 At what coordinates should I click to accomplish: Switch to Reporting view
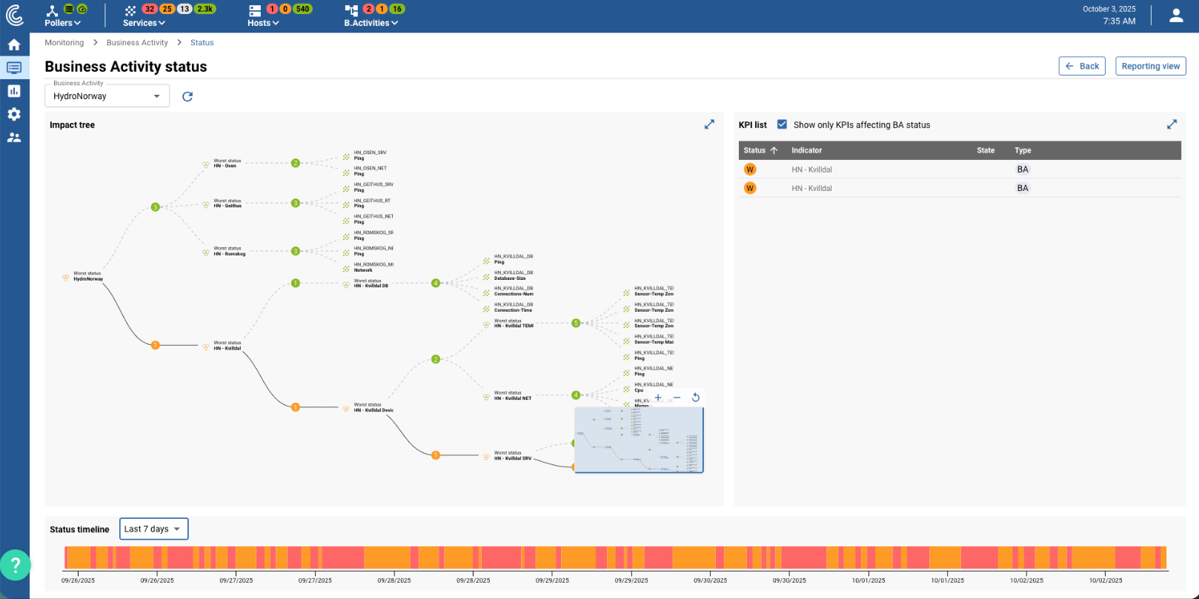pyautogui.click(x=1150, y=66)
